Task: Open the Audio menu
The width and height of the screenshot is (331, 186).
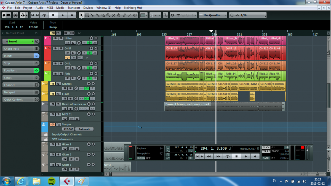Action: point(39,8)
